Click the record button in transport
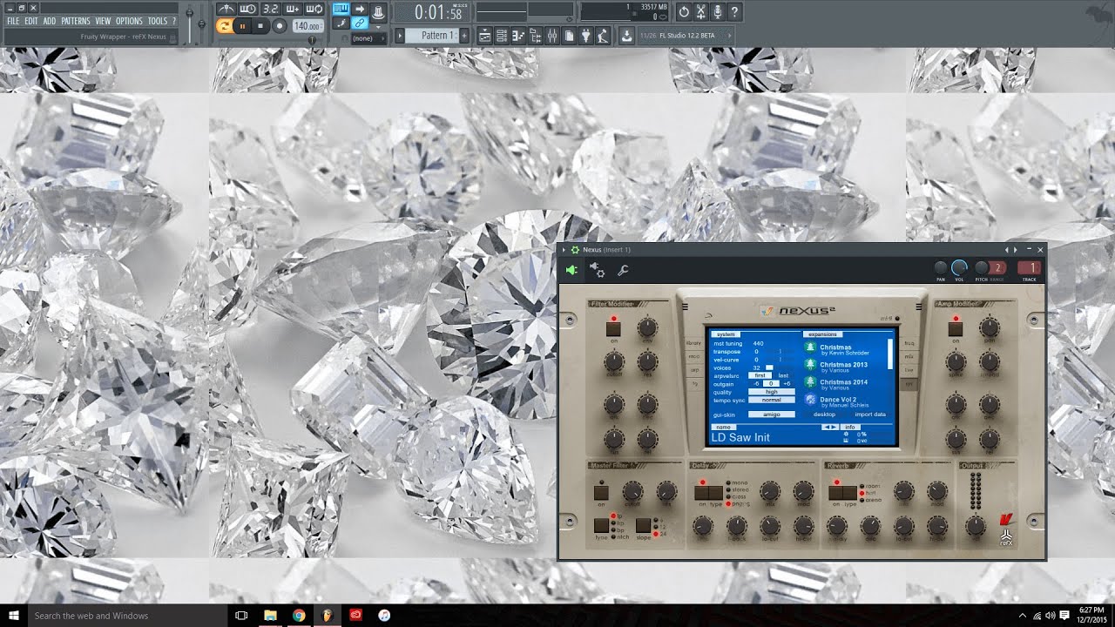Image resolution: width=1115 pixels, height=627 pixels. [x=280, y=26]
